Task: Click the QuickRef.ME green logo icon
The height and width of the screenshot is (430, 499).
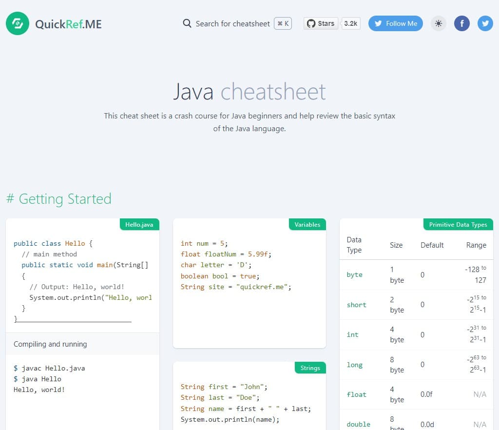Action: [18, 23]
